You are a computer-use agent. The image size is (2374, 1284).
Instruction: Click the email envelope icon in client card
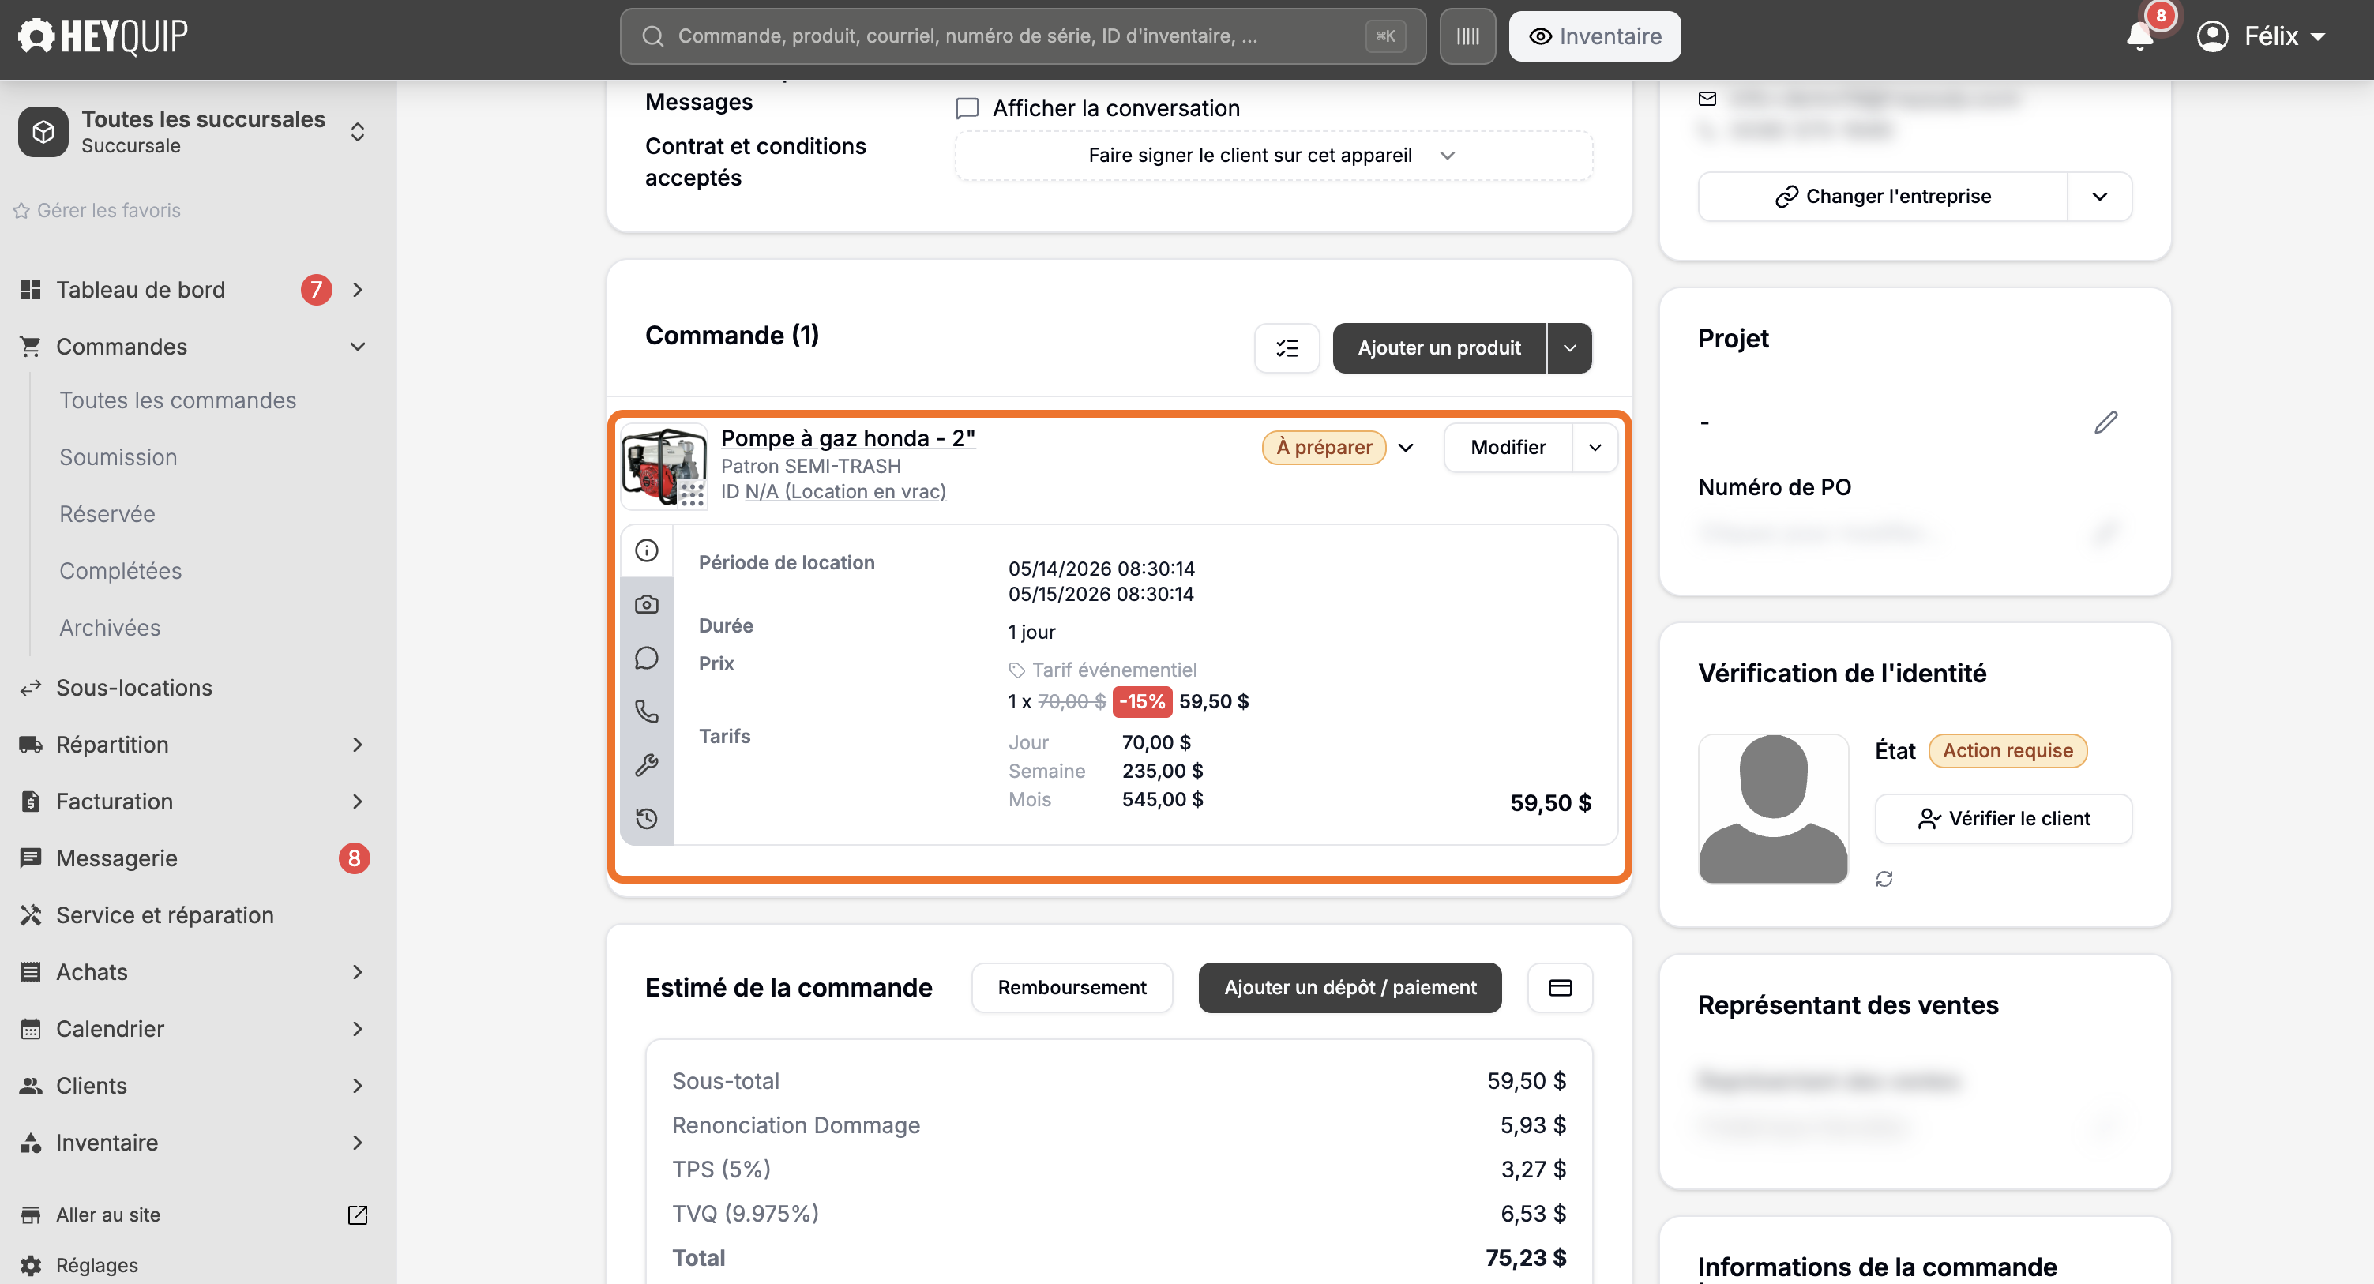pyautogui.click(x=1707, y=99)
